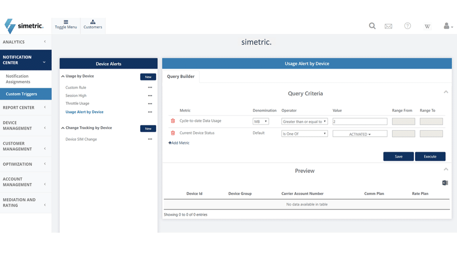Create New Usage by Device alert
The image size is (457, 268).
click(148, 77)
